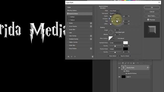This screenshot has height=92, width=164.
Task: Collapse effects arrow on Starida Media layer
Action: pyautogui.click(x=150, y=67)
